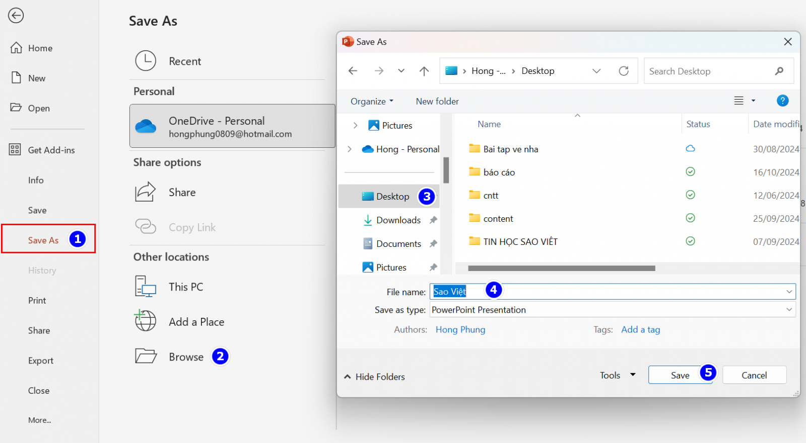Collapse the pane with Hide Folders
Image resolution: width=806 pixels, height=443 pixels.
coord(374,377)
